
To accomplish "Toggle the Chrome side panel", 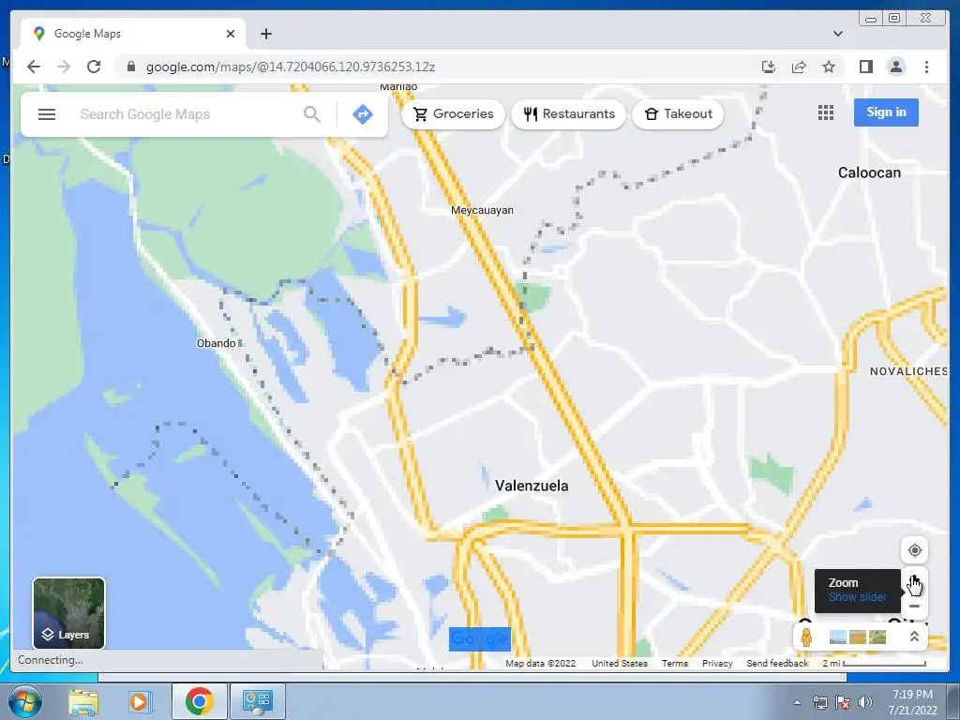I will (865, 67).
